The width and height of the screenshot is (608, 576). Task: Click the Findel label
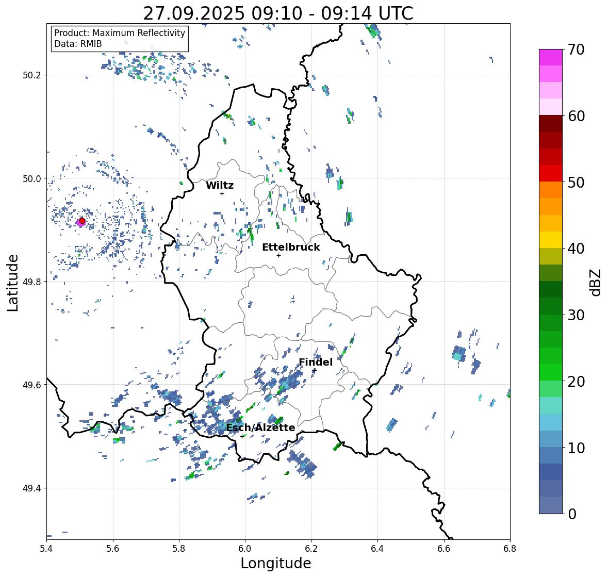tap(316, 362)
